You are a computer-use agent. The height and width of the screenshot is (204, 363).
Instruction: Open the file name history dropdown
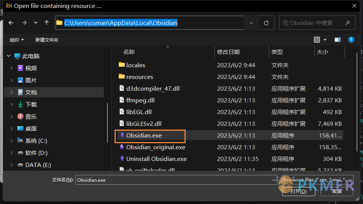point(274,180)
